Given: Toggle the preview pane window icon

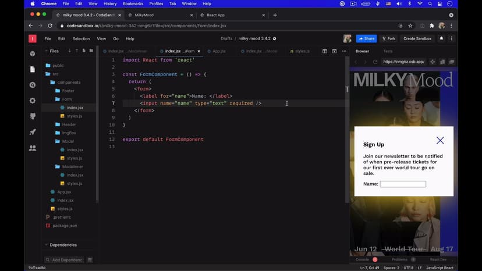Looking at the screenshot, I should click(x=335, y=51).
